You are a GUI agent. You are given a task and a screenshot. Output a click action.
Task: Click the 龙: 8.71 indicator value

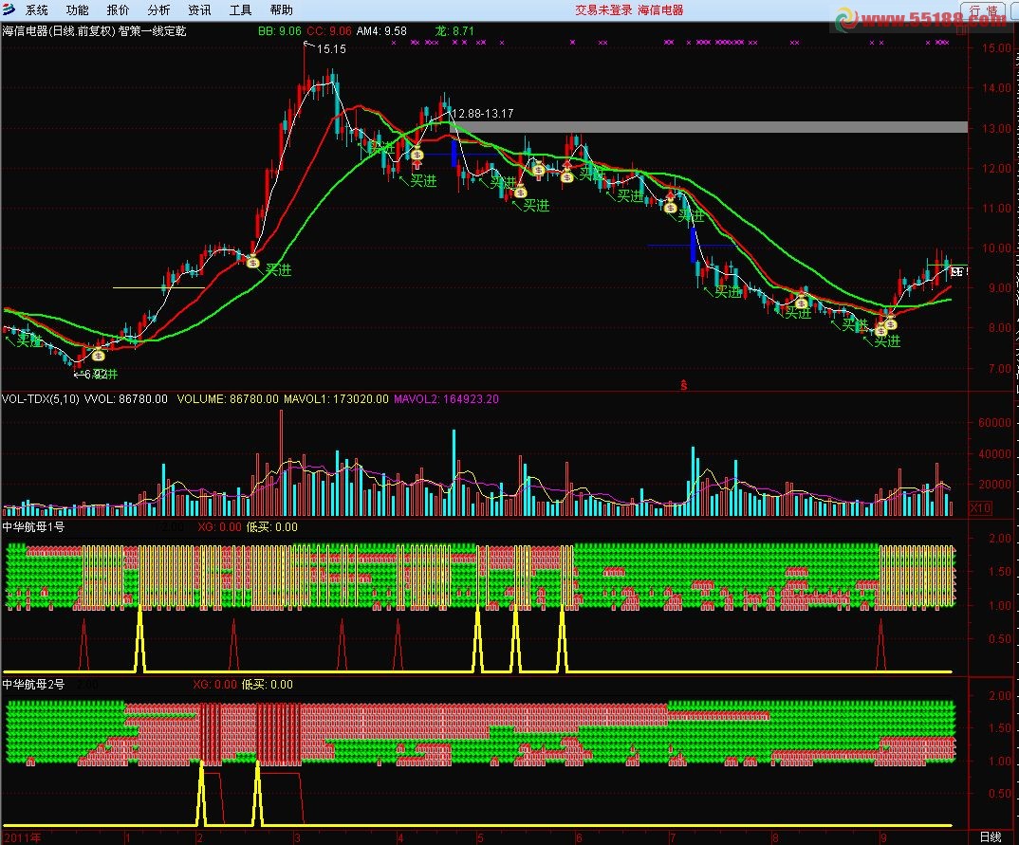click(454, 30)
